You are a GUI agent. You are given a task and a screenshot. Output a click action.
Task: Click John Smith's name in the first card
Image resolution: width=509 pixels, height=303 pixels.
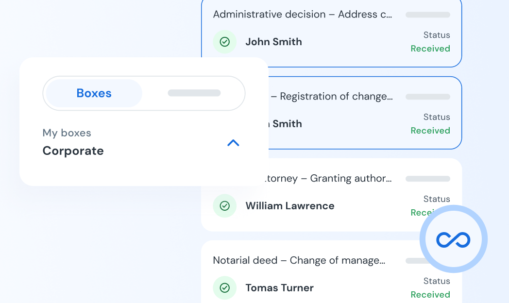pos(273,42)
